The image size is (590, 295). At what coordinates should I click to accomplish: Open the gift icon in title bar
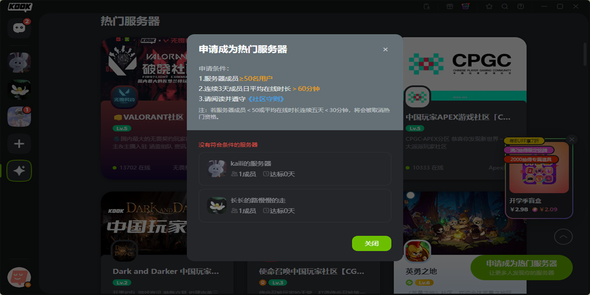(x=450, y=6)
